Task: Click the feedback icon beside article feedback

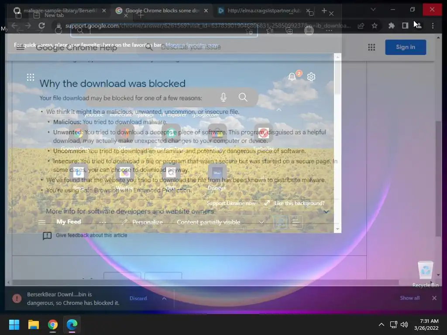Action: [47, 236]
